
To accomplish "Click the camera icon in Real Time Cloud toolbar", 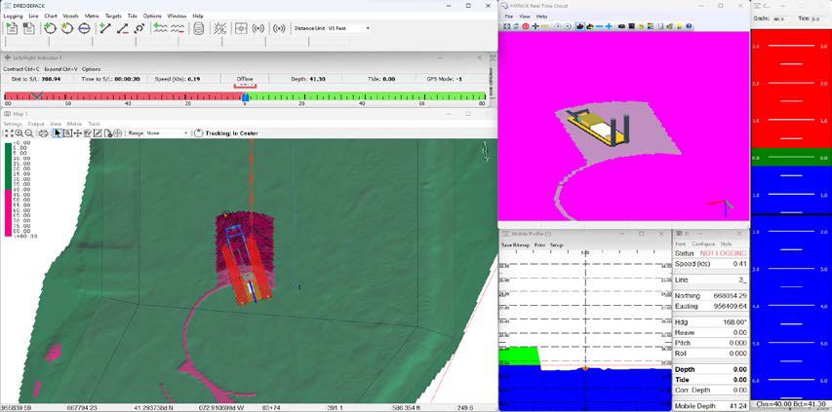I will tap(622, 26).
